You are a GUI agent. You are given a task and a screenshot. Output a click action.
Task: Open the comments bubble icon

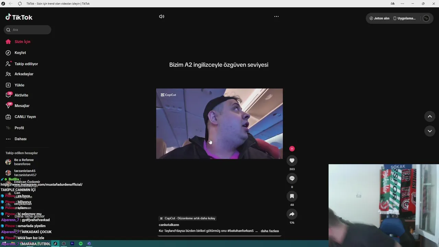292,178
